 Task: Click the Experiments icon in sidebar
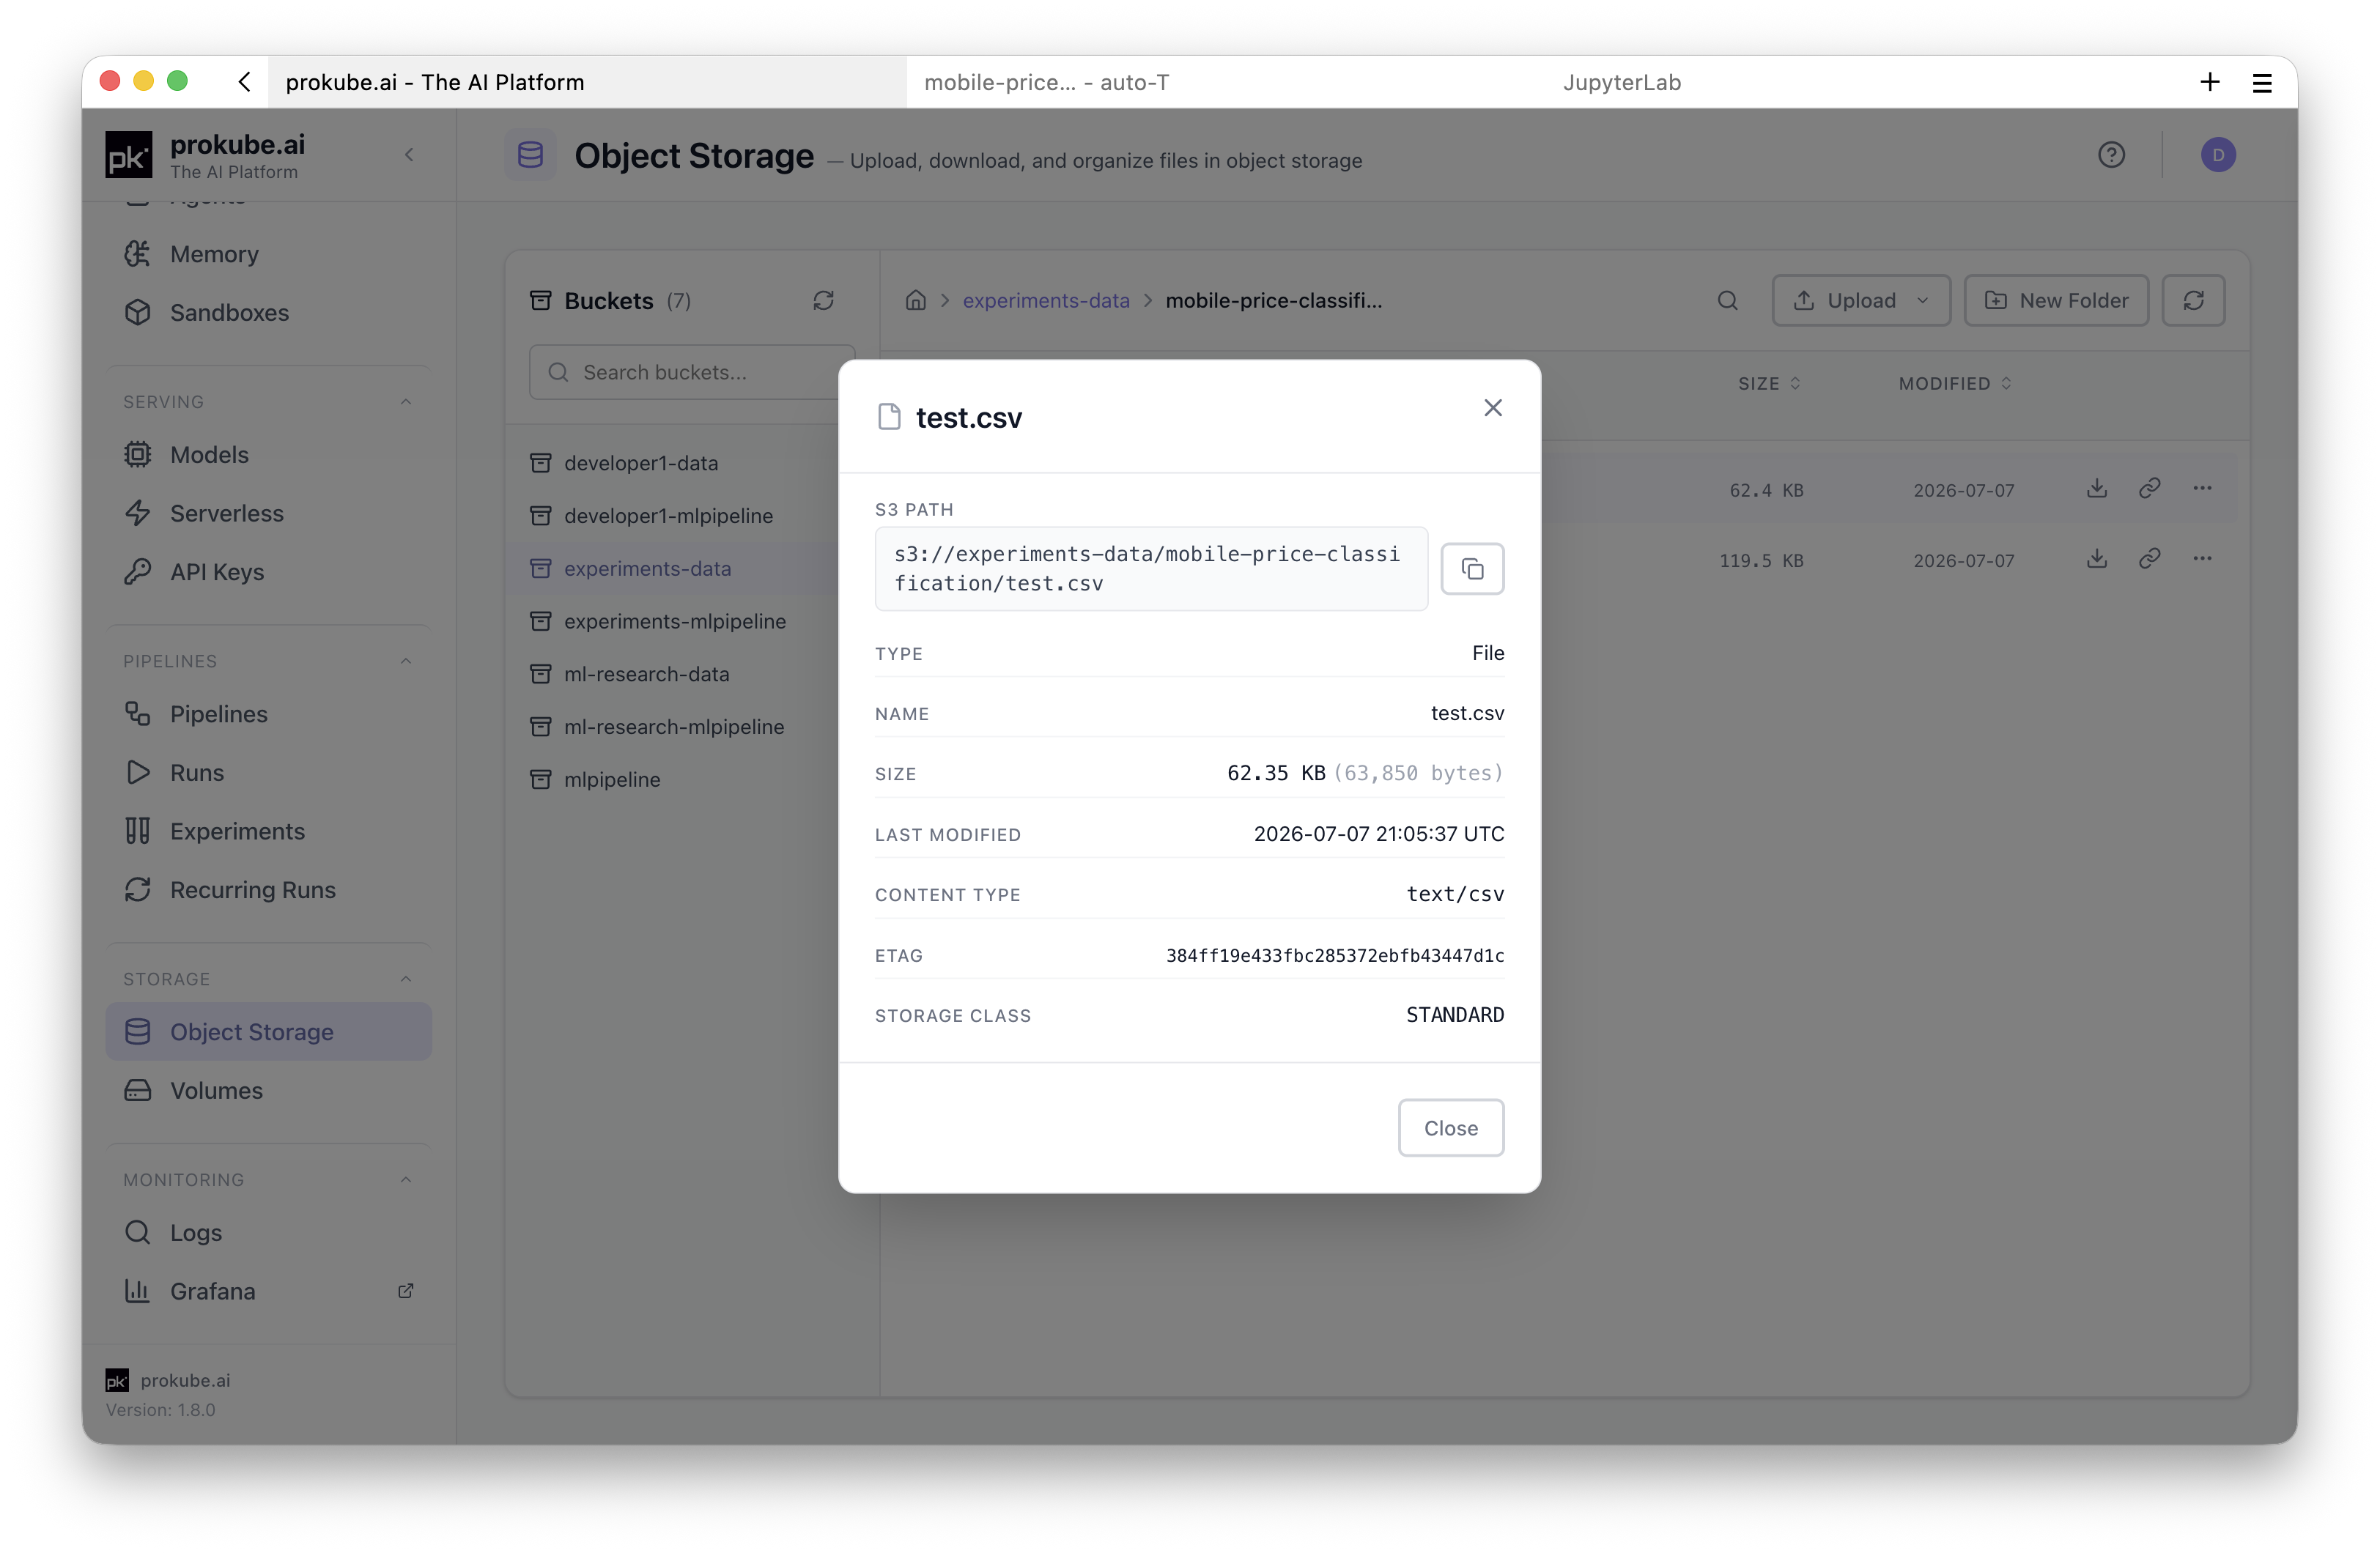(x=138, y=831)
